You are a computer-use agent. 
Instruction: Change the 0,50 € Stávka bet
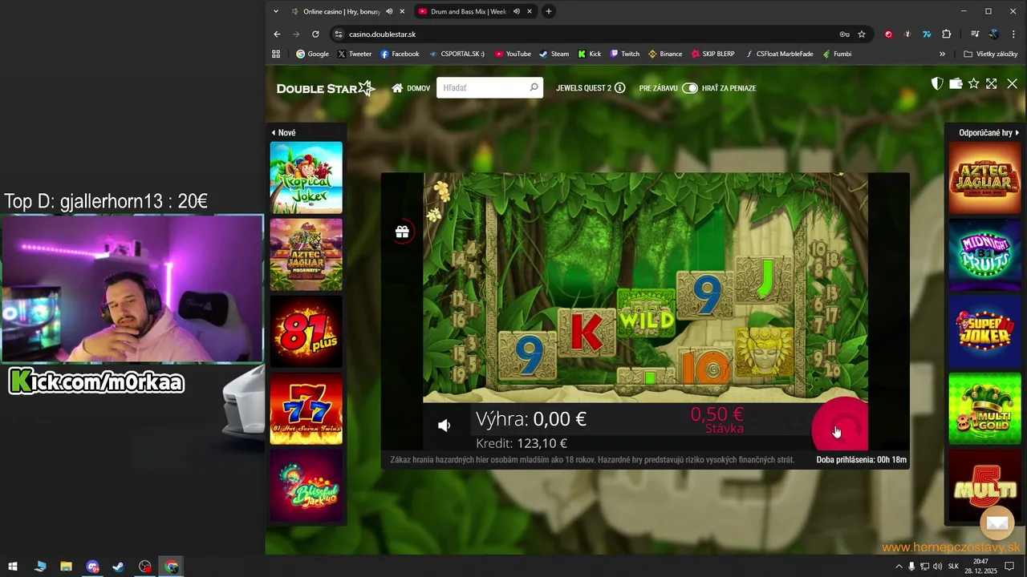pos(719,420)
